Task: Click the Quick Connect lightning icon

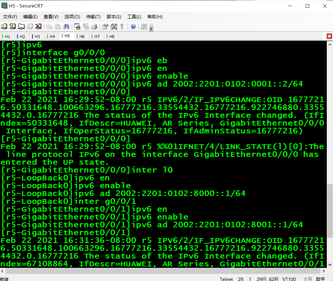Action: click(x=13, y=27)
